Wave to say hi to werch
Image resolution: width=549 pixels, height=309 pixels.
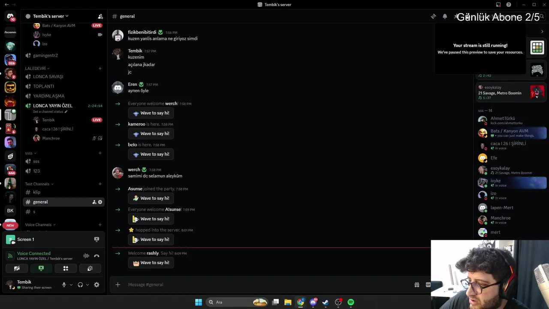(x=151, y=113)
